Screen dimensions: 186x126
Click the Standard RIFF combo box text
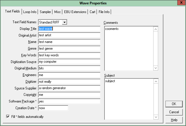coord(49,22)
